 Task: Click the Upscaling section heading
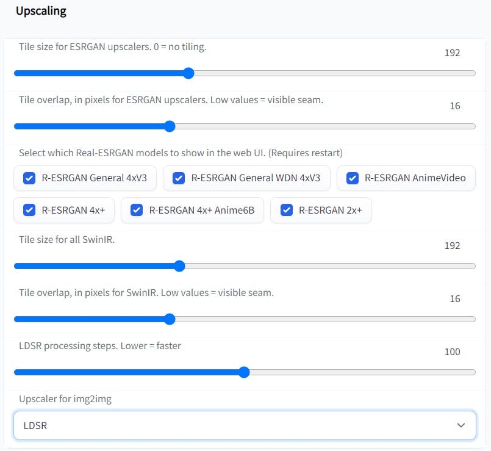(x=41, y=11)
